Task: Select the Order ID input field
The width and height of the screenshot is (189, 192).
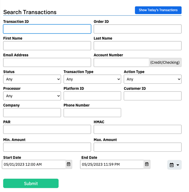Action: (138, 29)
